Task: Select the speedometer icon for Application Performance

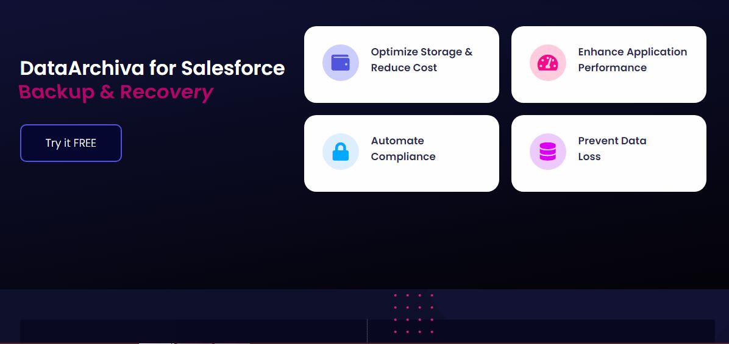Action: [x=548, y=63]
